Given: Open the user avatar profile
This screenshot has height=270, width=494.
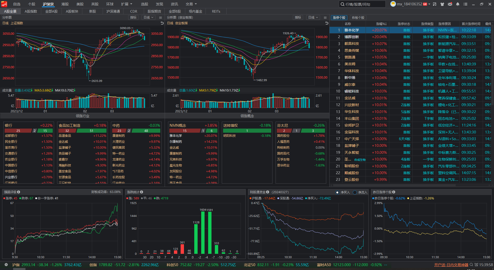Looking at the screenshot, I should click(x=393, y=4).
